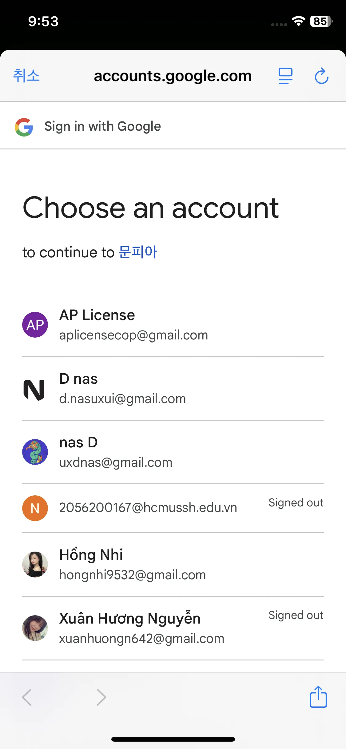Select the 2056200167@hcmussh.edu.vn account

pos(148,508)
